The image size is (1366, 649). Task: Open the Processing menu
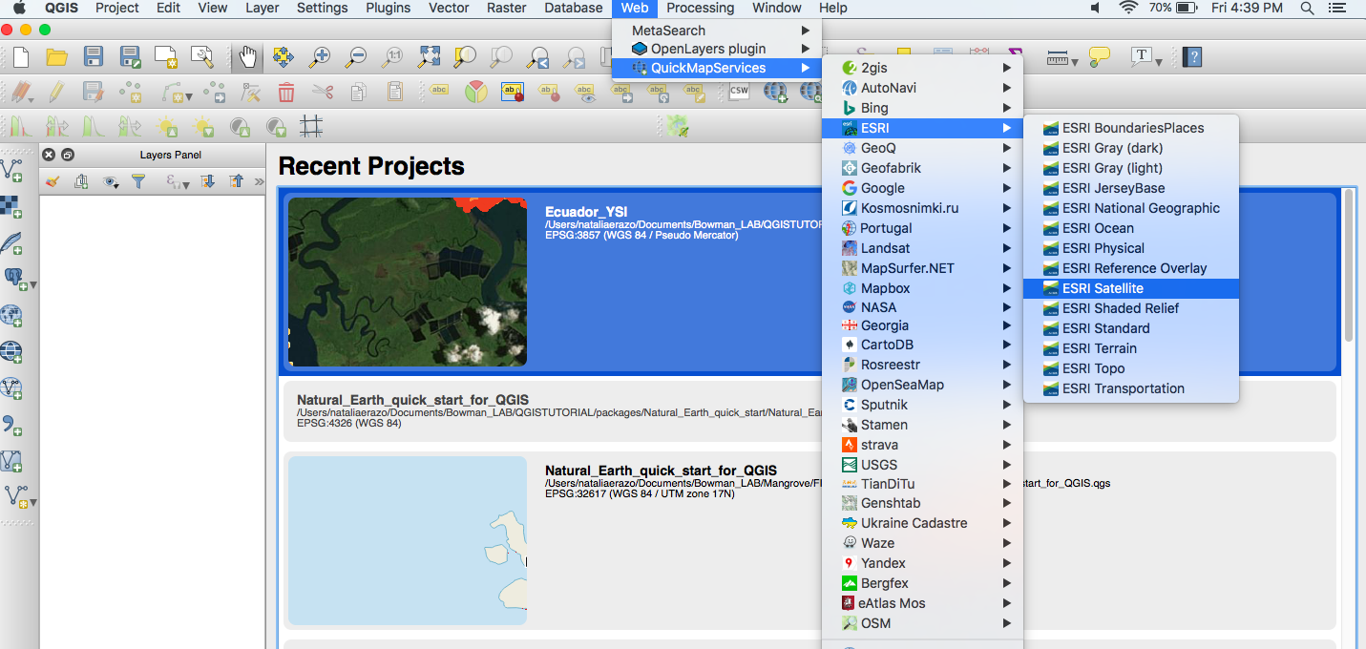[x=700, y=8]
